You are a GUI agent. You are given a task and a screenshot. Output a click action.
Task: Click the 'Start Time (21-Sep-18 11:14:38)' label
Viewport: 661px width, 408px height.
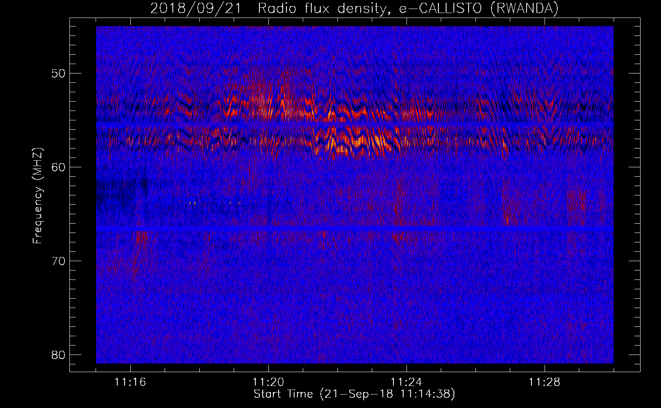[x=354, y=394]
